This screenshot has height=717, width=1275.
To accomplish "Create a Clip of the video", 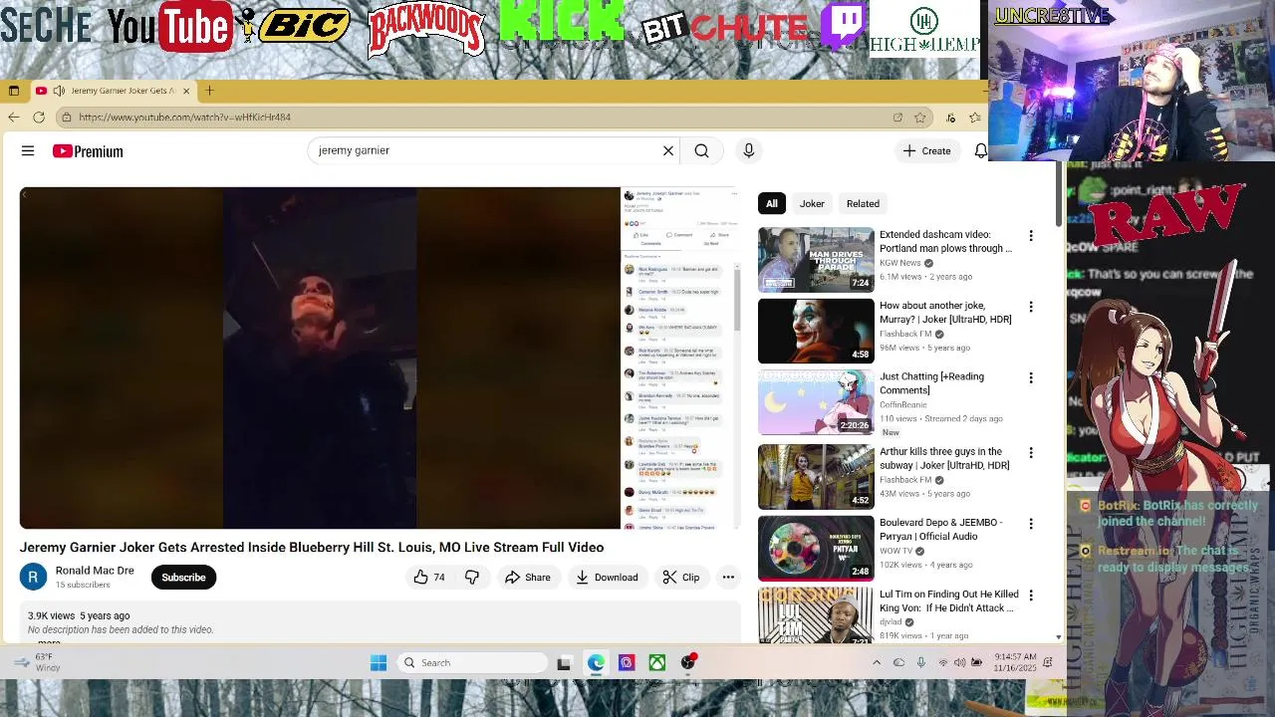I will 681,578.
